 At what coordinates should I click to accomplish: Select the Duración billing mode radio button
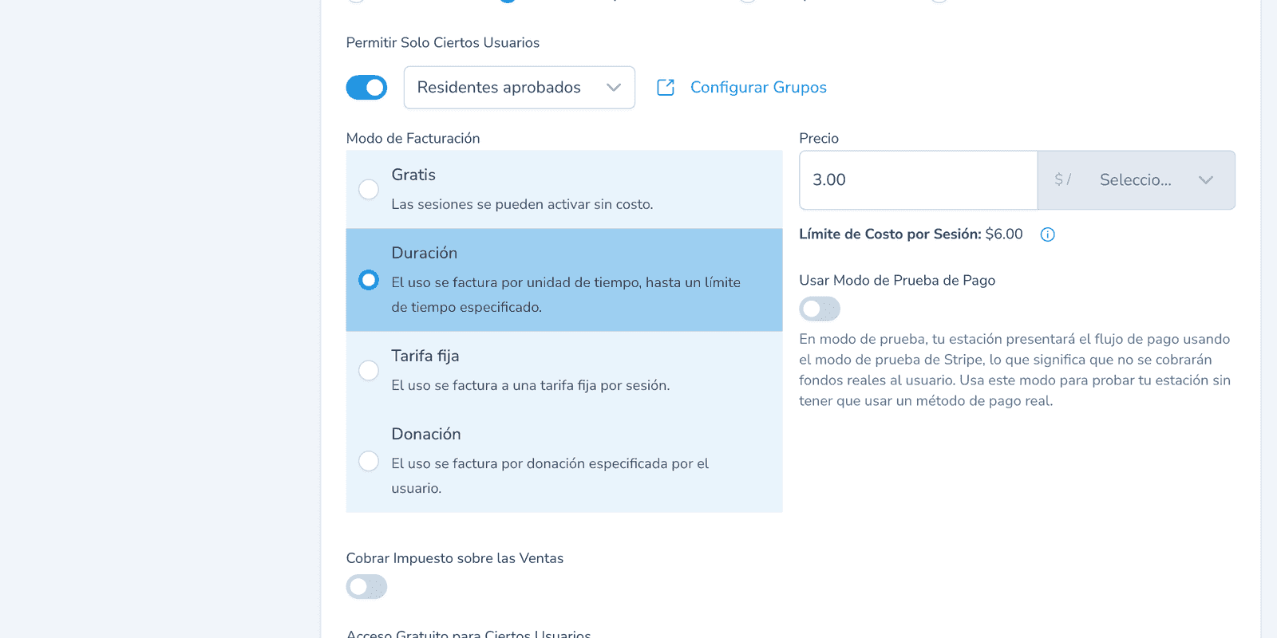[369, 280]
